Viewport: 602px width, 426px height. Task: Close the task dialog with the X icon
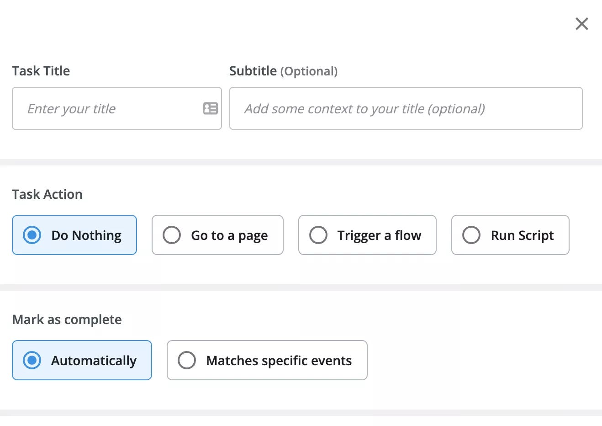pyautogui.click(x=581, y=24)
